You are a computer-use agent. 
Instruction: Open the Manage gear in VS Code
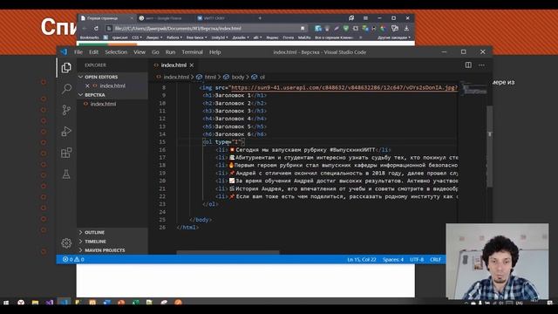coord(66,243)
